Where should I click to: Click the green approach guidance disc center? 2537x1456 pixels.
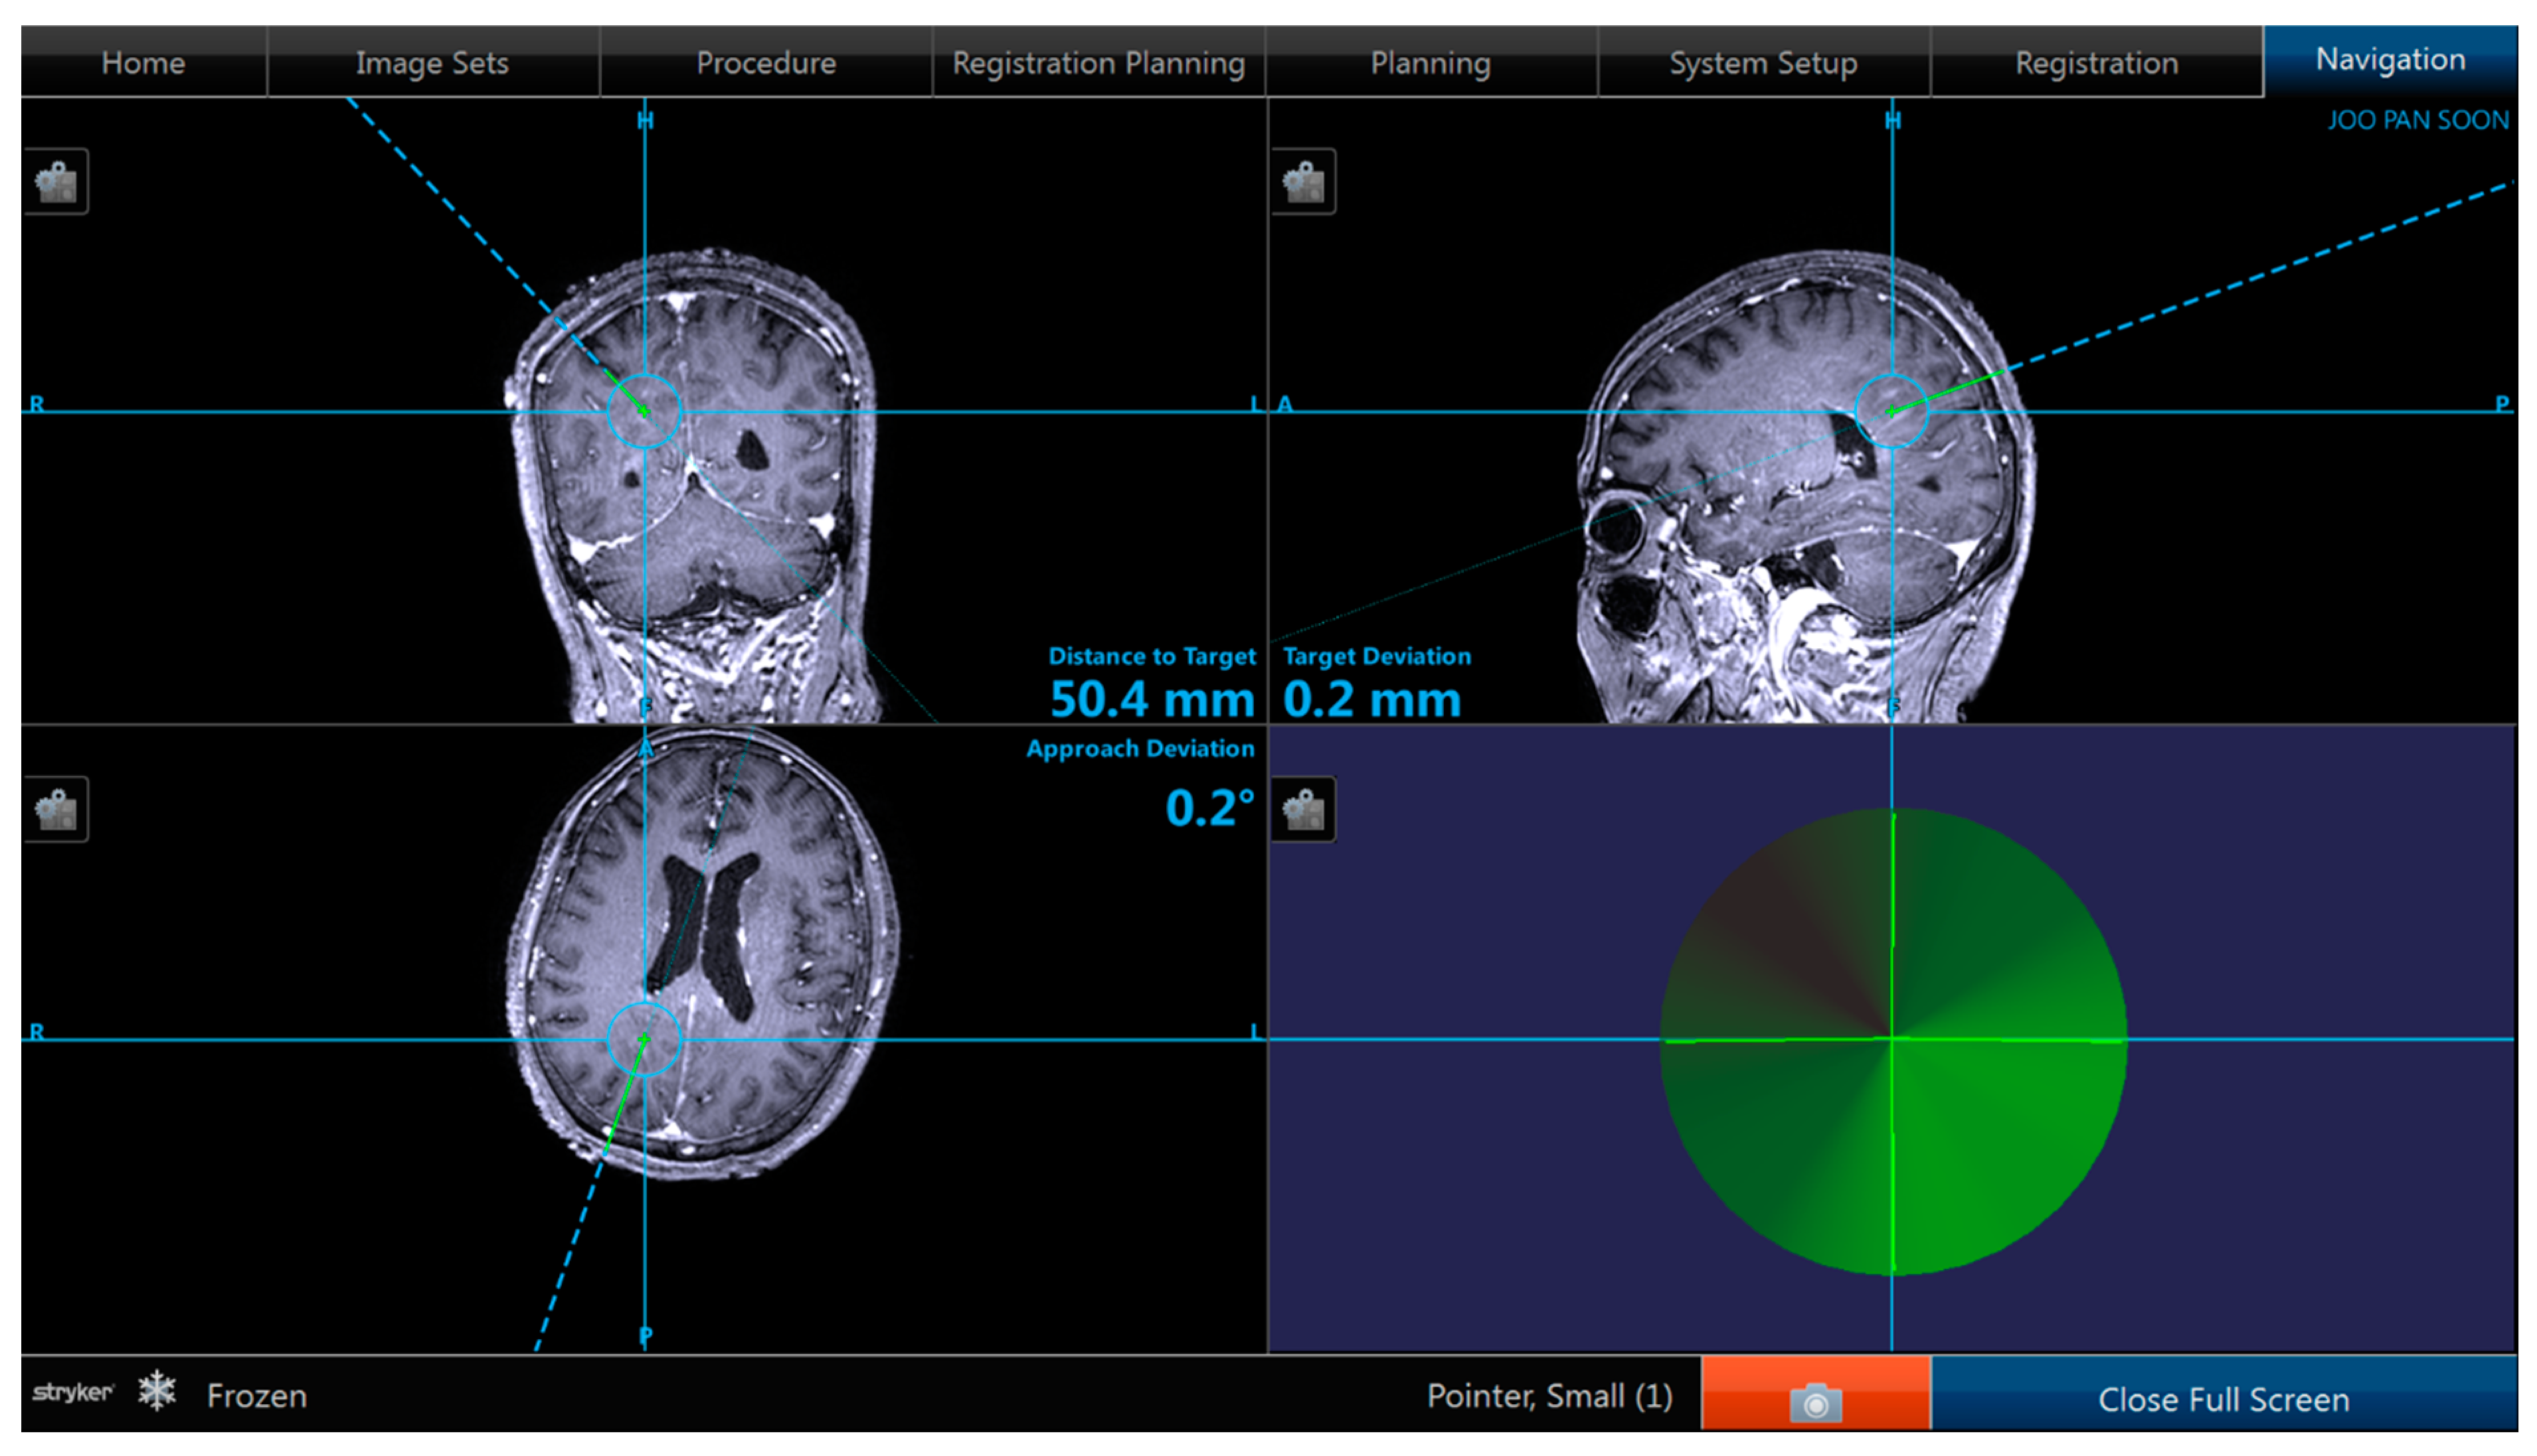(x=1891, y=1039)
